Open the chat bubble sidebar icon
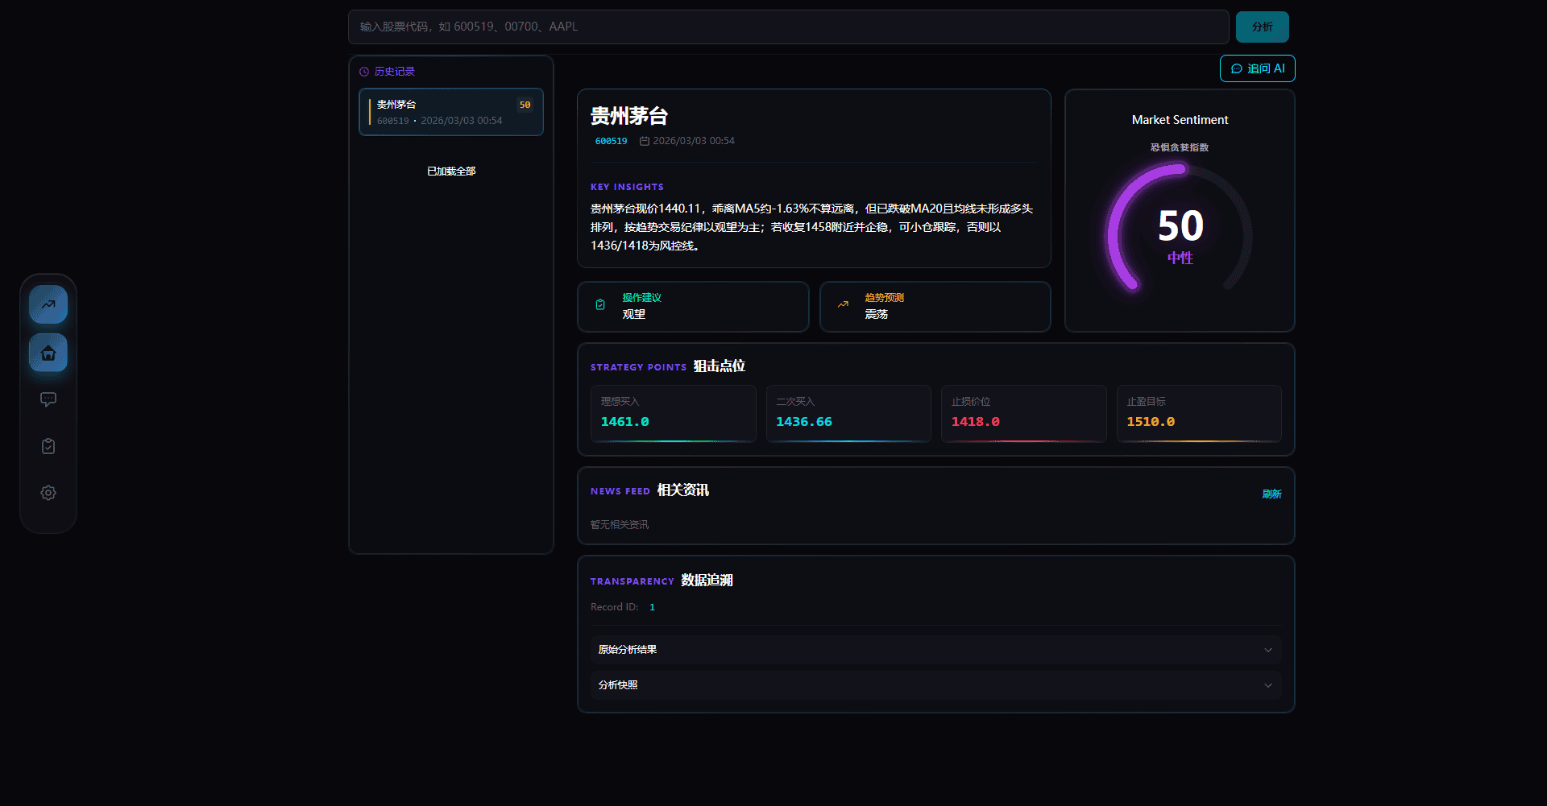 [48, 399]
